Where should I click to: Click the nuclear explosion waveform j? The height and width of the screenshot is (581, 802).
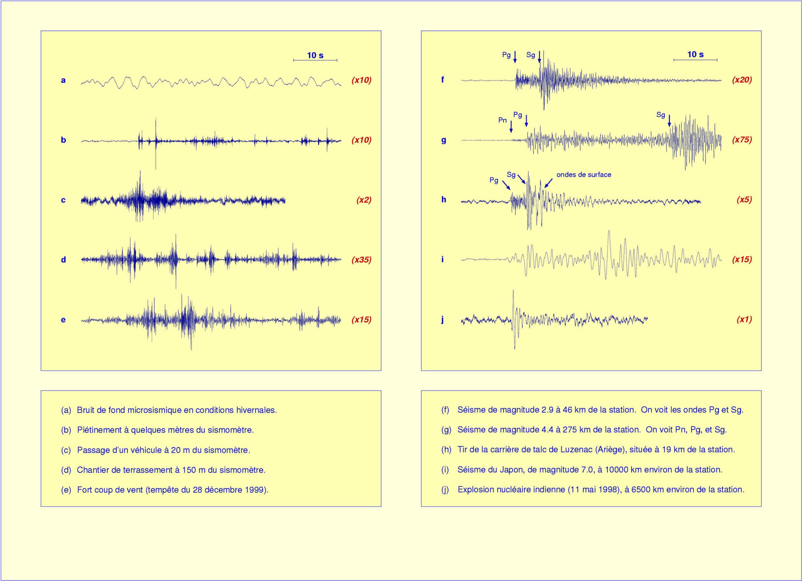pos(554,320)
